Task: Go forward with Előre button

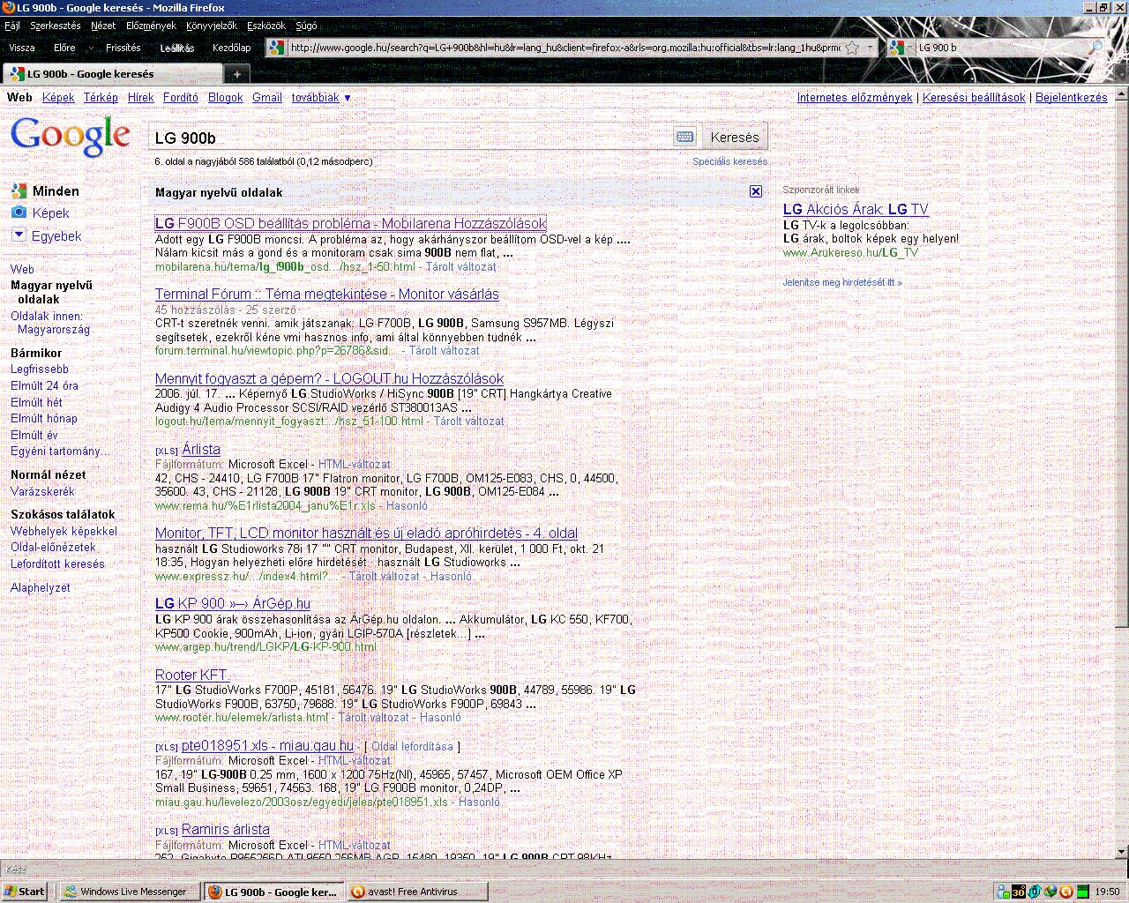Action: tap(65, 48)
